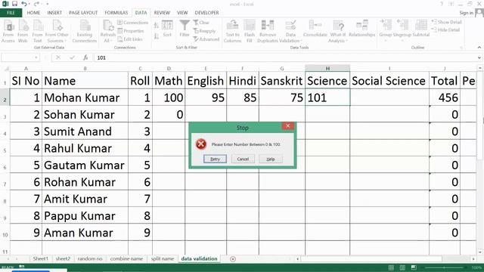Open Sheet1 worksheet tab
484x272 pixels.
pyautogui.click(x=41, y=258)
